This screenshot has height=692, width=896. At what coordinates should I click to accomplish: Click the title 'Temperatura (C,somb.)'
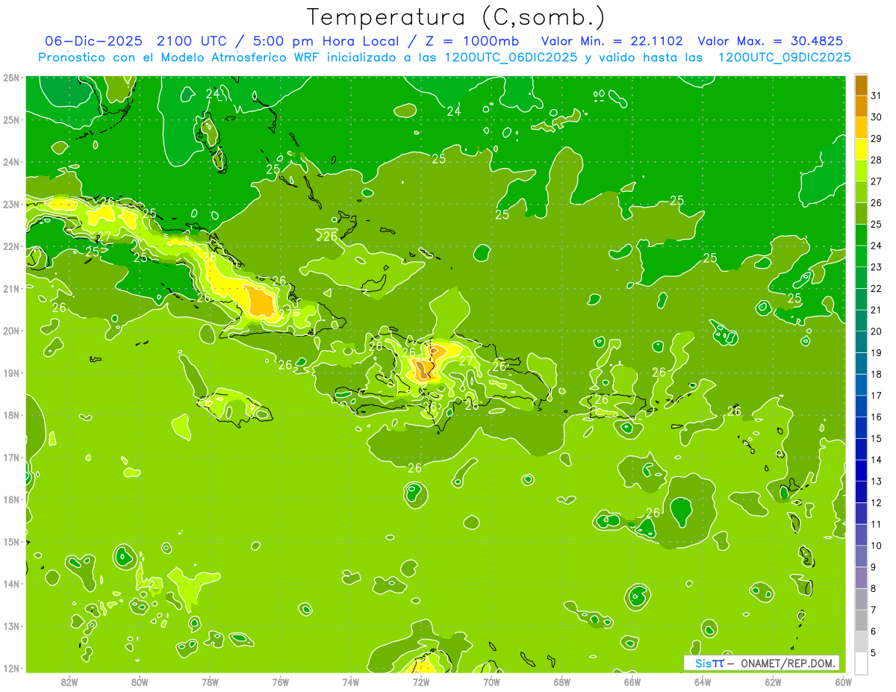tap(455, 18)
